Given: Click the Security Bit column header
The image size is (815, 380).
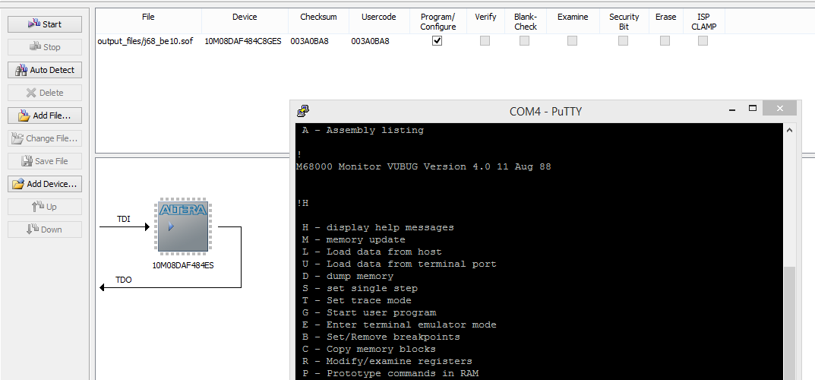Looking at the screenshot, I should 624,21.
